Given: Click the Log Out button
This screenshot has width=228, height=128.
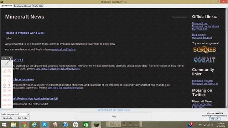Looking at the screenshot, I should (214, 119).
